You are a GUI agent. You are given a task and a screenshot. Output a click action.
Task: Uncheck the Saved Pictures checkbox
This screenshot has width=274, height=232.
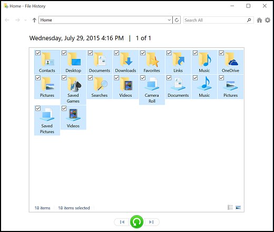(38, 108)
